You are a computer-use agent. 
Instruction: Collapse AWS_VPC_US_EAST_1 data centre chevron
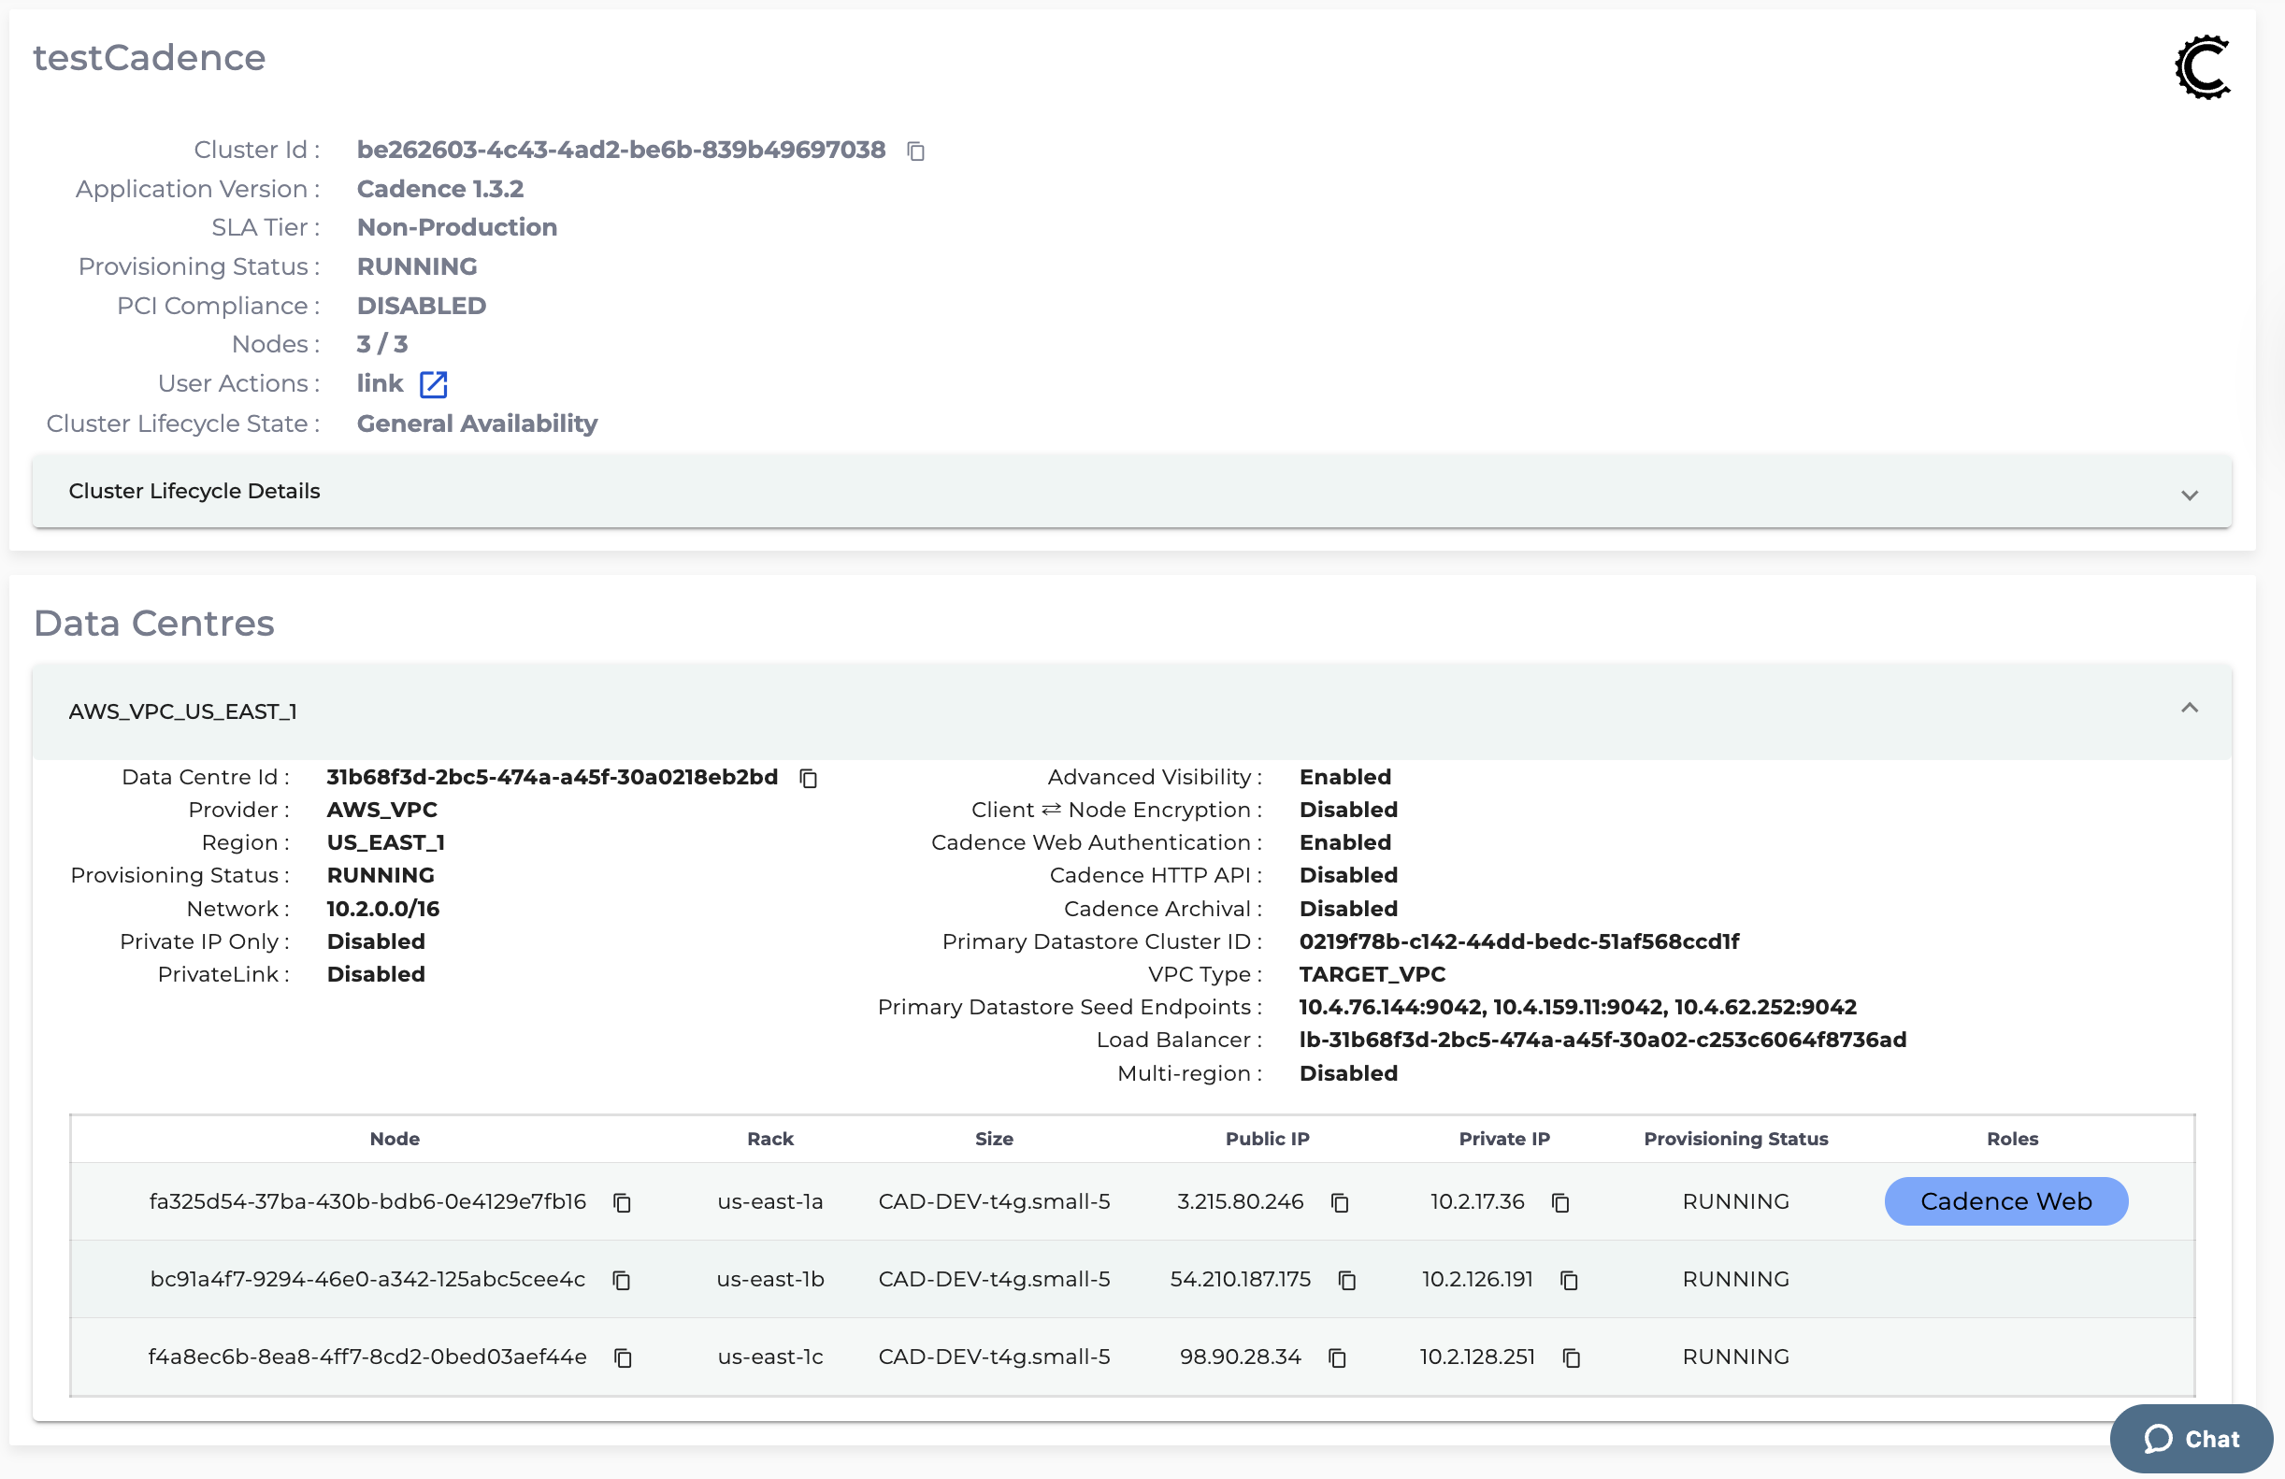click(2189, 709)
